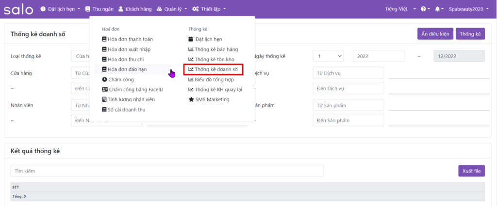
Task: Click the end date field 12/2022
Action: [x=459, y=56]
